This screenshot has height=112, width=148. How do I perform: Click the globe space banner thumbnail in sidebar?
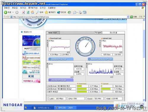coord(31,41)
